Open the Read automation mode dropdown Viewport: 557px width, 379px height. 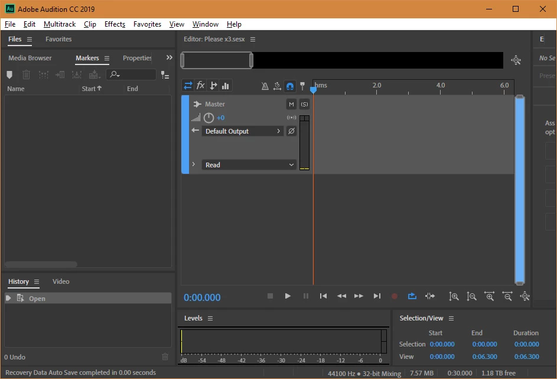coord(249,165)
